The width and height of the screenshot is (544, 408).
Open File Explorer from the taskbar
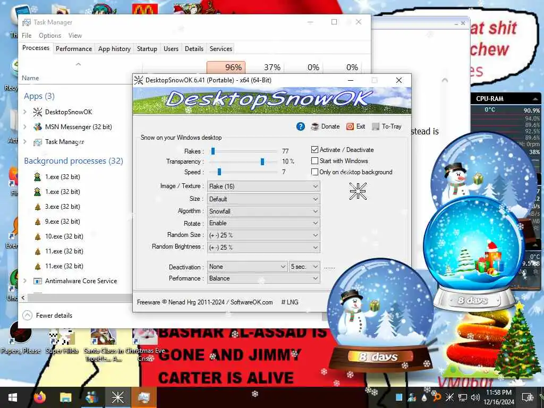click(65, 397)
